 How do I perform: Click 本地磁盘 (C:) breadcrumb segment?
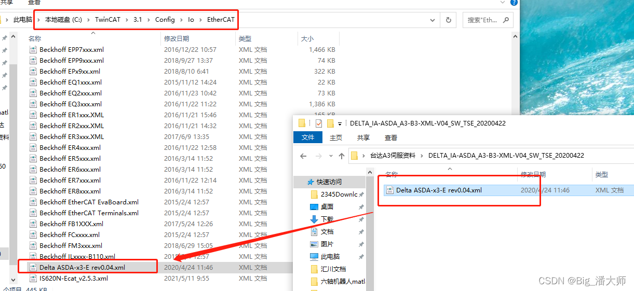[64, 20]
